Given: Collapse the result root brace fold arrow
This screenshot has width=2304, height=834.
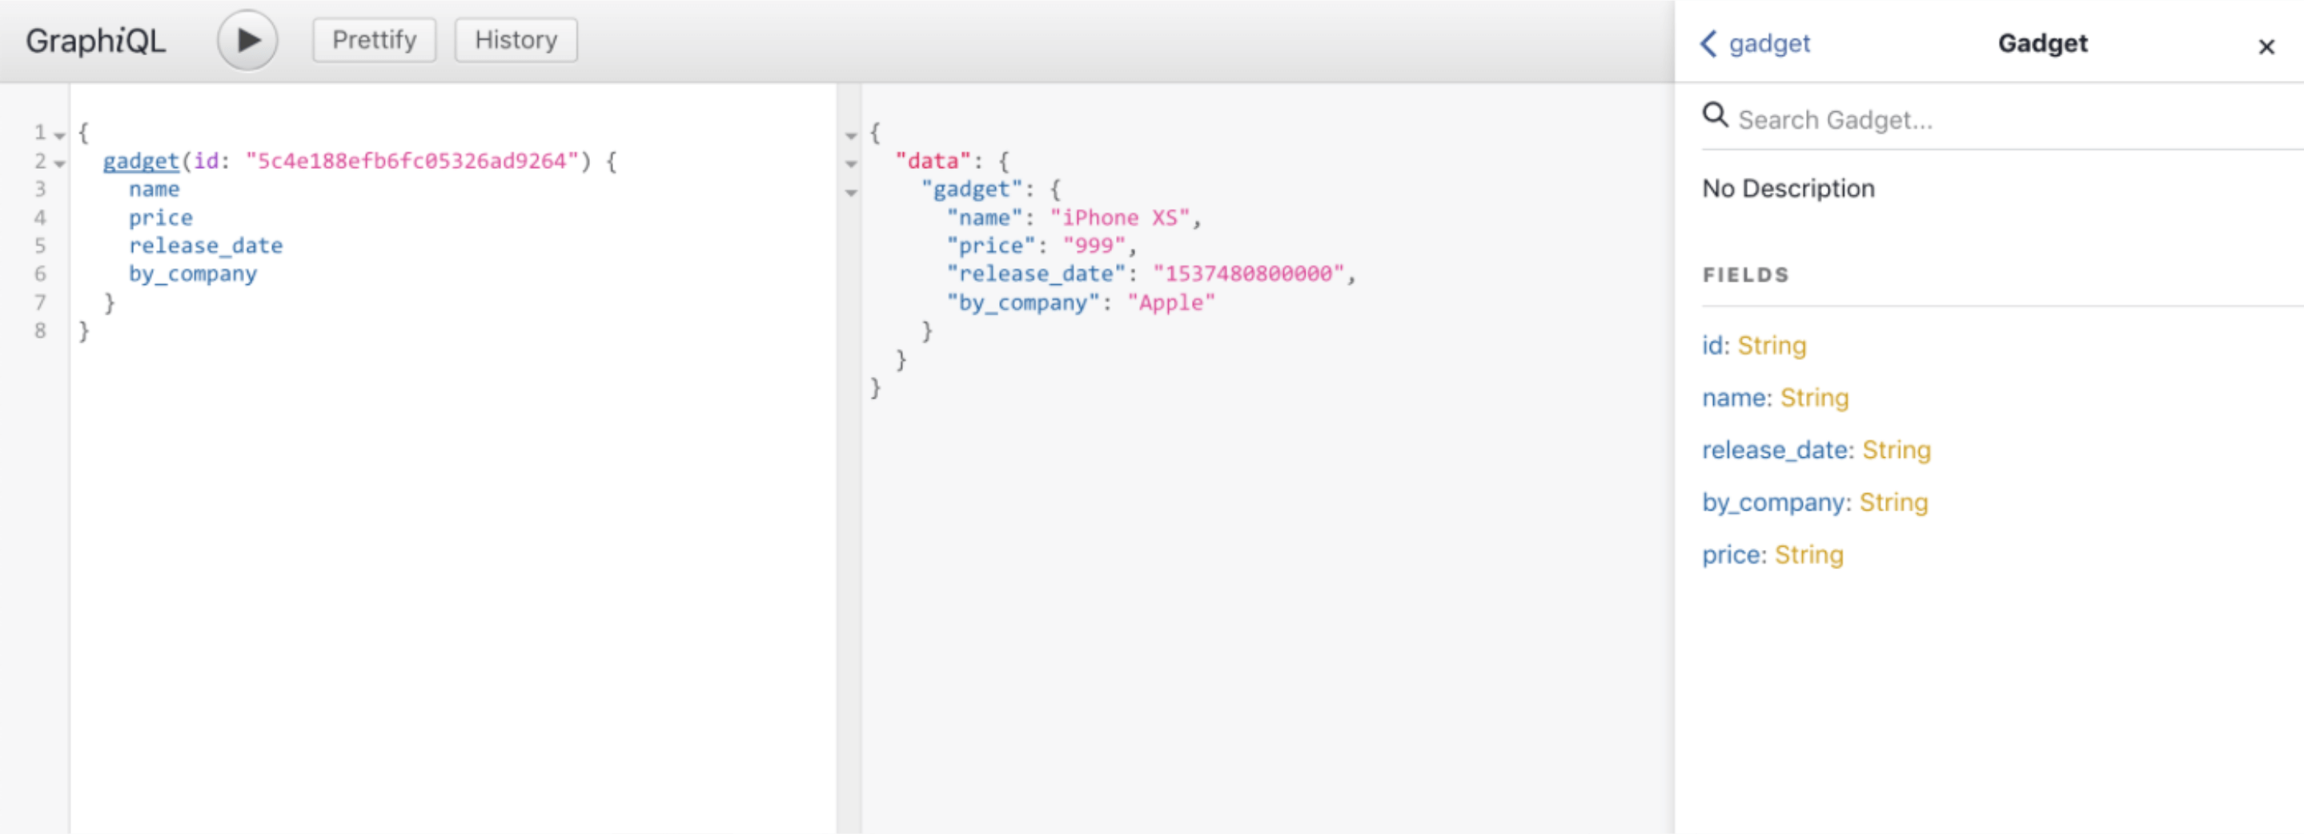Looking at the screenshot, I should [x=850, y=136].
